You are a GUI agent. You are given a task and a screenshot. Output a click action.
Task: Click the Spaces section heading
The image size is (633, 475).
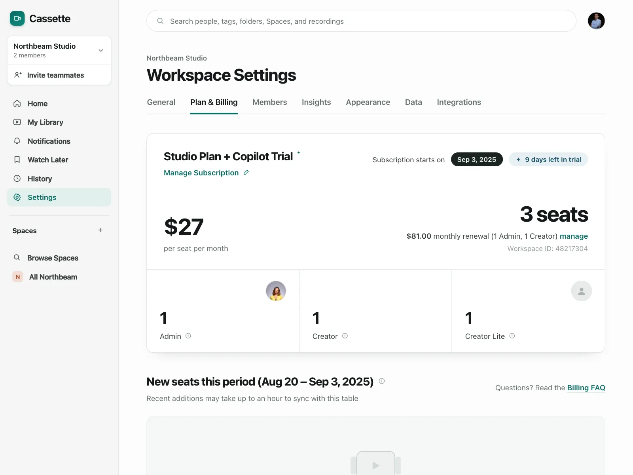tap(25, 231)
